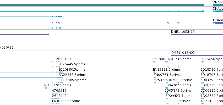Open the SD10380.5prime EST label
This screenshot has width=223, height=105.
pos(72,70)
